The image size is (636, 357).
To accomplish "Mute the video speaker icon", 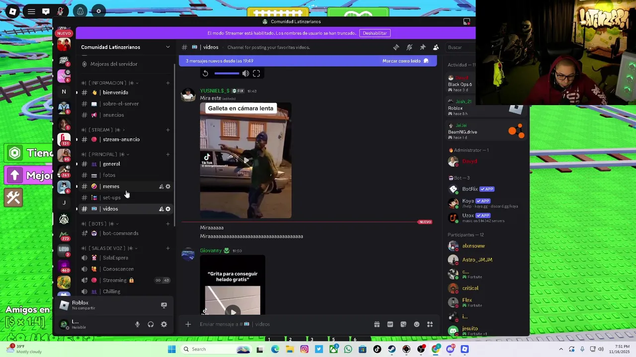I will click(x=245, y=73).
